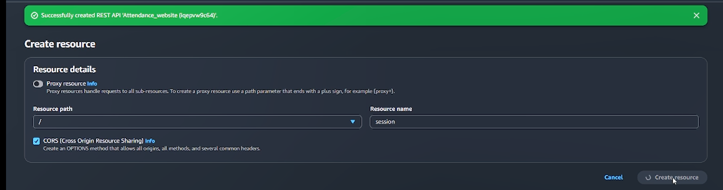Screen dimensions: 723x190
Task: Click the CORS OPTIONS method description text
Action: pos(152,149)
